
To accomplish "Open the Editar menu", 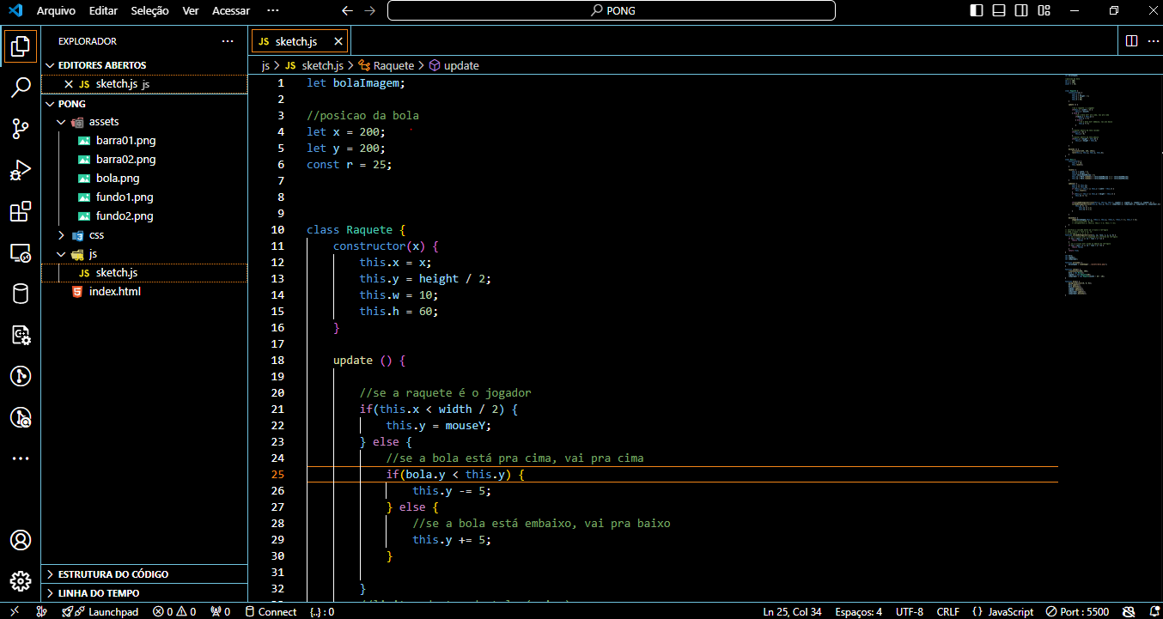I will pyautogui.click(x=103, y=11).
